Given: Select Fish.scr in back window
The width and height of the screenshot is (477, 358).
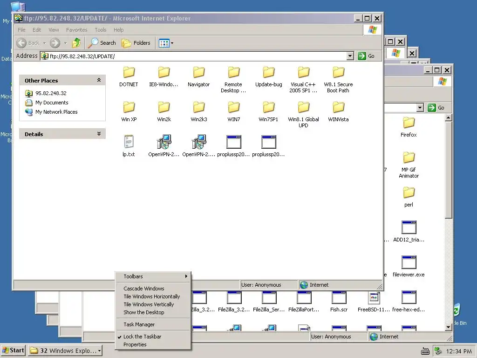Looking at the screenshot, I should (x=339, y=302).
